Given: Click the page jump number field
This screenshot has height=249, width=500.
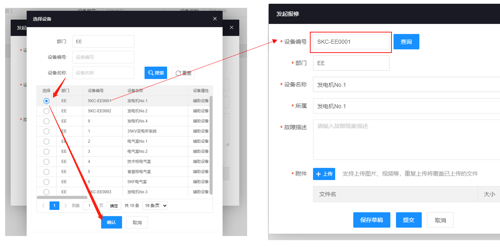Looking at the screenshot, I should pyautogui.click(x=89, y=206).
